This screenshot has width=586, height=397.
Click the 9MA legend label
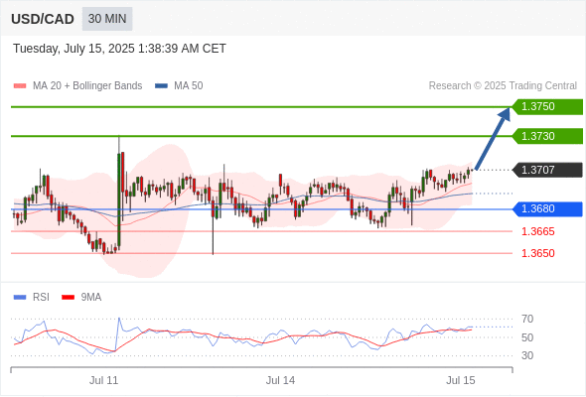(x=91, y=298)
